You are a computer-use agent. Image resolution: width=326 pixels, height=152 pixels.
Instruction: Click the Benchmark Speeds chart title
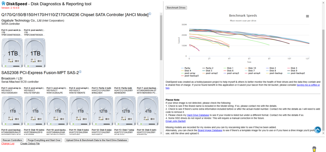click(243, 16)
